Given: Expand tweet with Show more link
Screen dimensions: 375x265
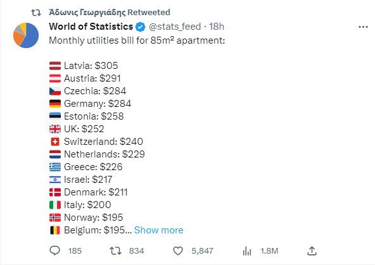Looking at the screenshot, I should 158,230.
